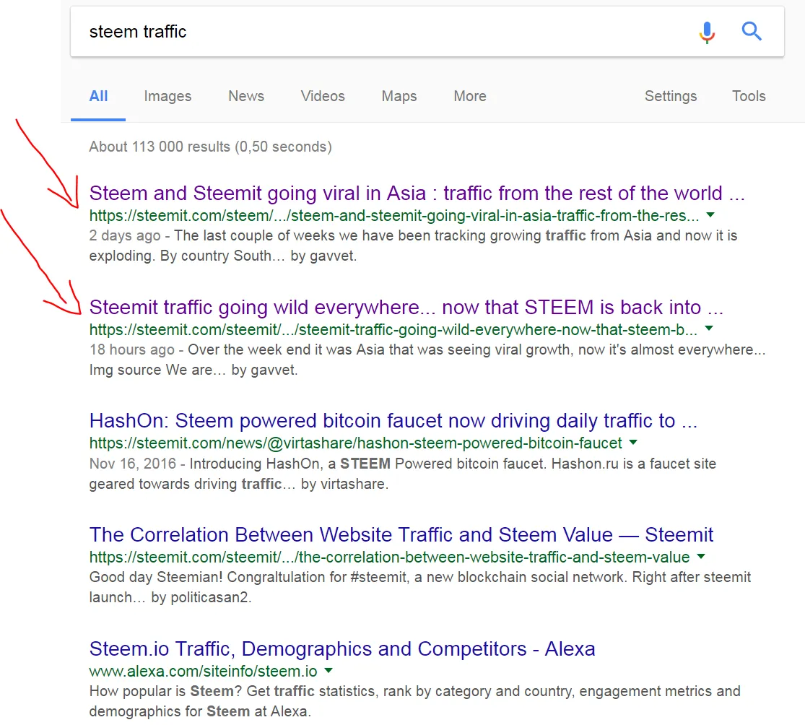
Task: Expand the More search options menu
Action: [x=470, y=96]
